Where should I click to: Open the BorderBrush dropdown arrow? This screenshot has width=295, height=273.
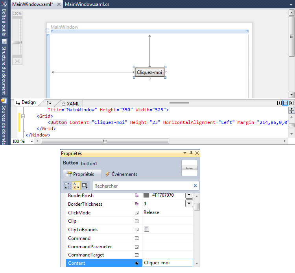coord(189,195)
